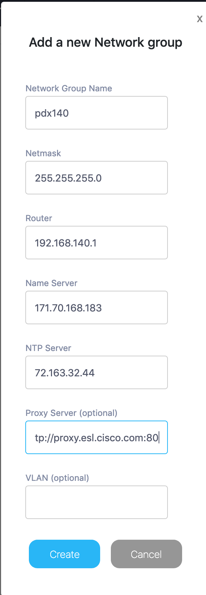Click into the Netmask field showing 255.255.255.0
Image resolution: width=206 pixels, height=595 pixels.
click(x=97, y=178)
